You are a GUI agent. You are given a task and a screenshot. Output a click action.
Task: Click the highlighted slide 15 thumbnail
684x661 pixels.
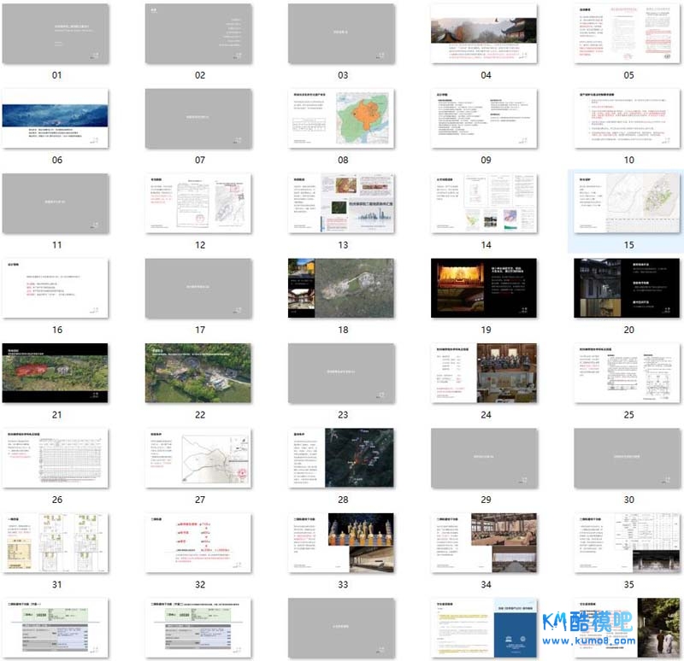[x=627, y=203]
